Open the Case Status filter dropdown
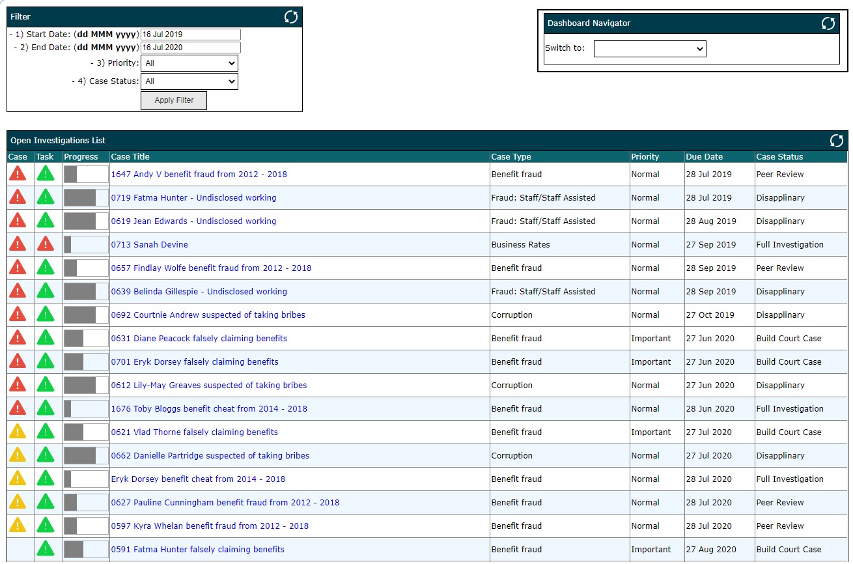The image size is (853, 564). click(x=189, y=81)
